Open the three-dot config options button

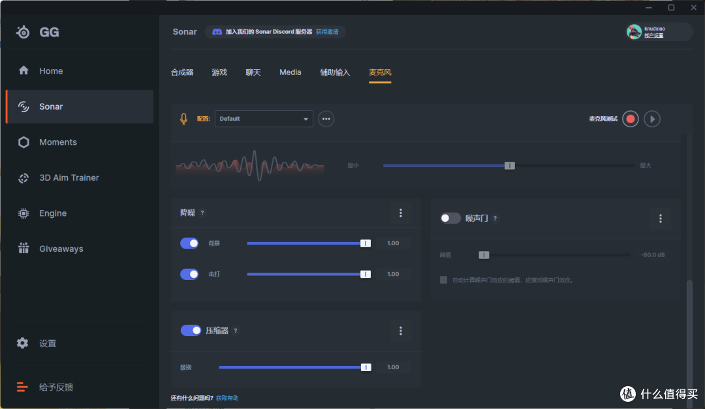(x=326, y=119)
